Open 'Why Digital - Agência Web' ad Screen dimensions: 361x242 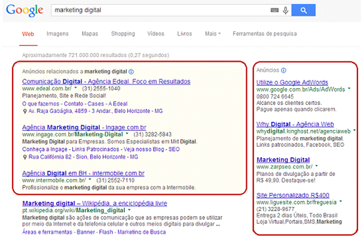tap(295, 124)
